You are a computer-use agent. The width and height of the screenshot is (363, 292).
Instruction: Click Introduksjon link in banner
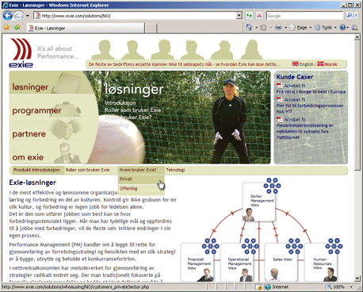pos(120,103)
